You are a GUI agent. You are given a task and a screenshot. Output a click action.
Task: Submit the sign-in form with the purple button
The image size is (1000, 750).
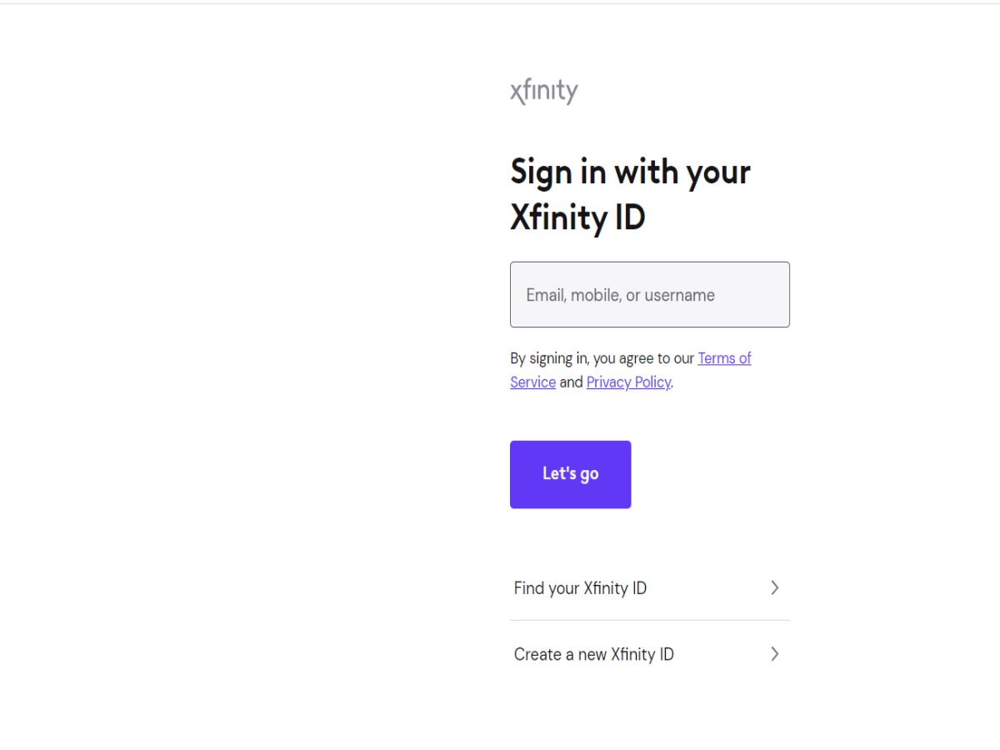tap(570, 474)
